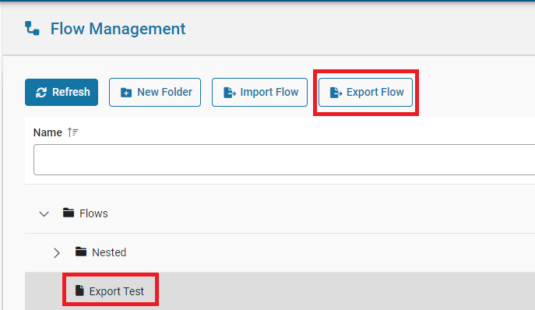Create a New Folder
The width and height of the screenshot is (535, 310).
[155, 92]
